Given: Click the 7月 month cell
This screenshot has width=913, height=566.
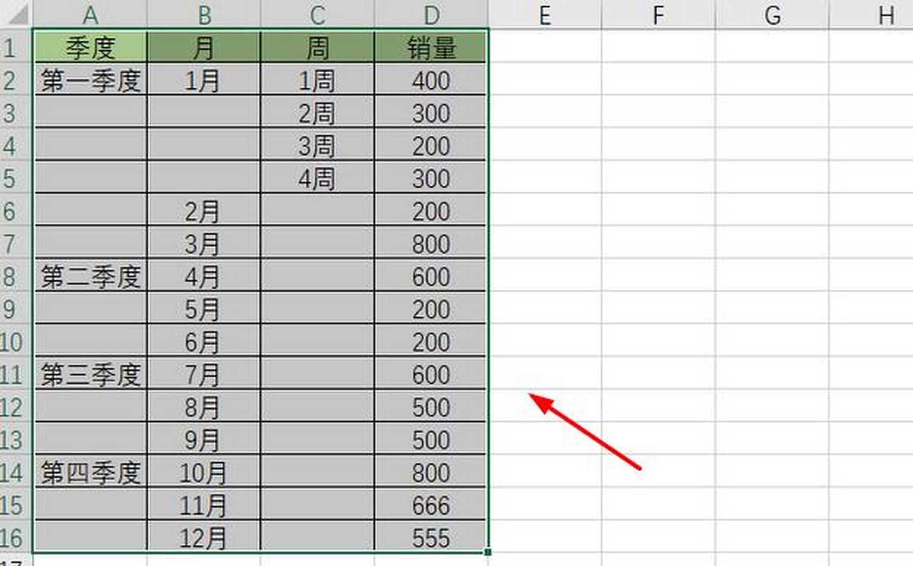Looking at the screenshot, I should (205, 375).
